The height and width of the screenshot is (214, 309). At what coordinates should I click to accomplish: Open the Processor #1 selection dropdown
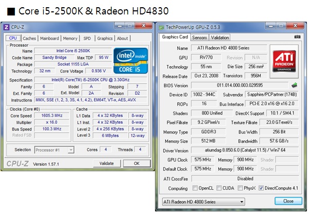[54, 150]
